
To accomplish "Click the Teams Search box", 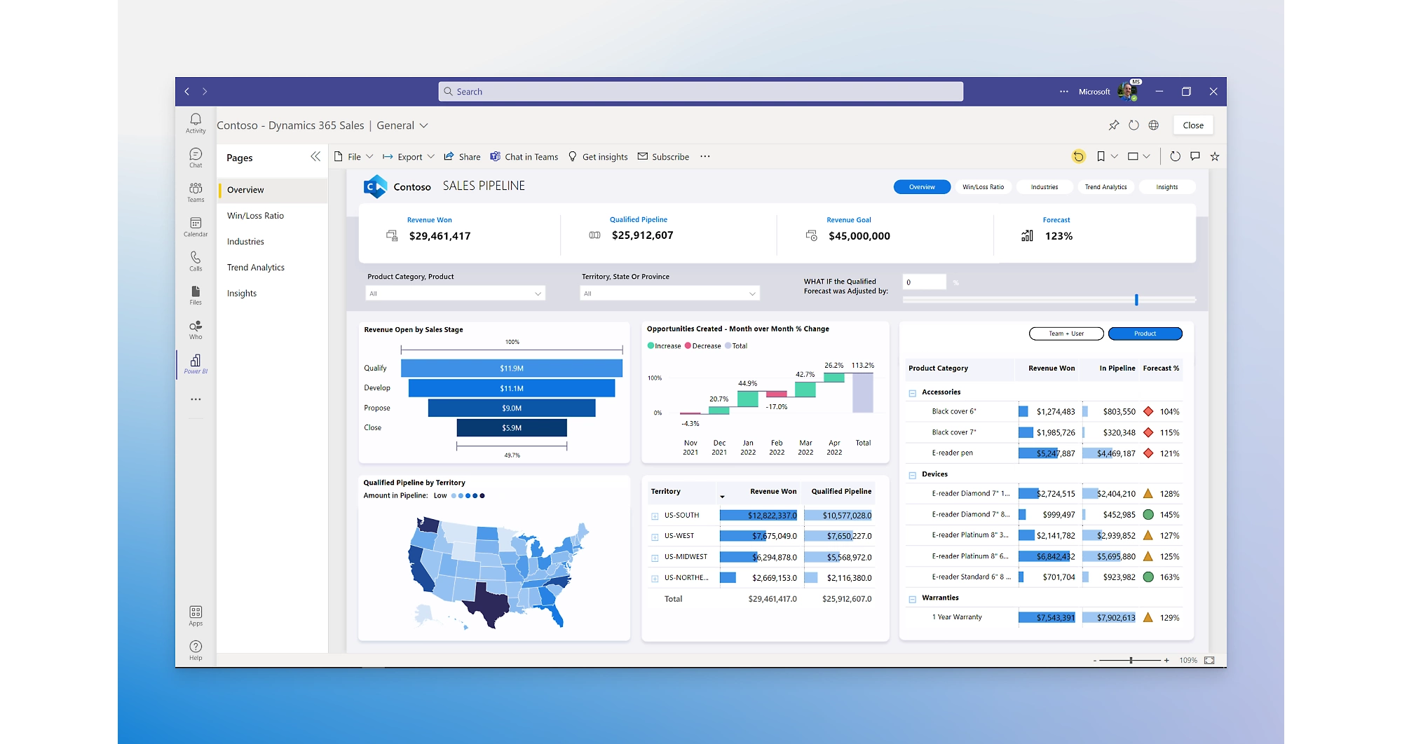I will (701, 91).
